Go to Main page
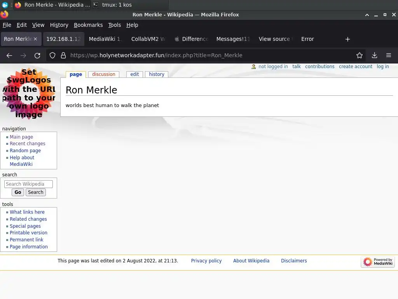This screenshot has height=299, width=398. click(21, 137)
